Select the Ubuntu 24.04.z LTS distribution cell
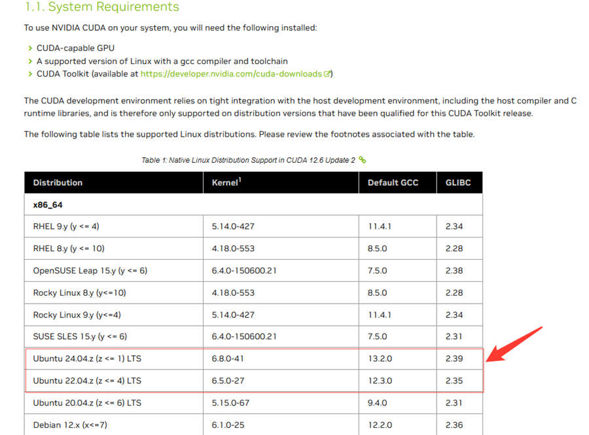The height and width of the screenshot is (435, 589). 87,358
